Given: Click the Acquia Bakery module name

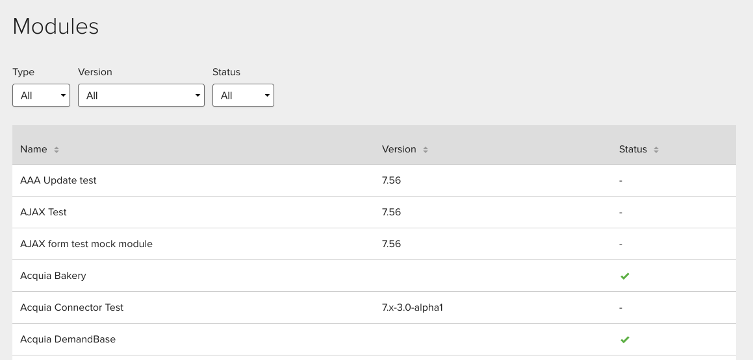Looking at the screenshot, I should [53, 276].
